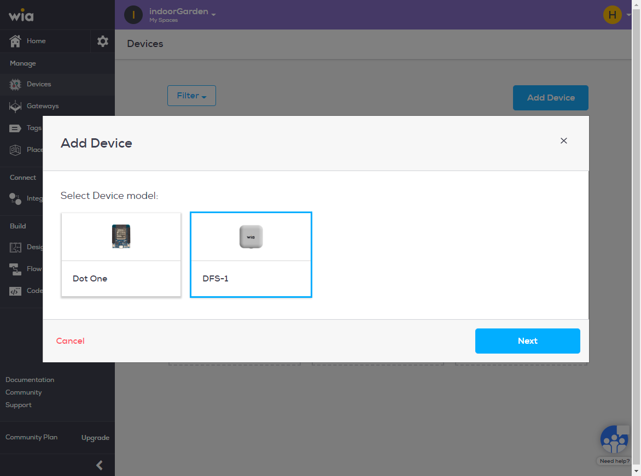Image resolution: width=641 pixels, height=476 pixels.
Task: Click scrollbar down arrow
Action: tap(636, 472)
